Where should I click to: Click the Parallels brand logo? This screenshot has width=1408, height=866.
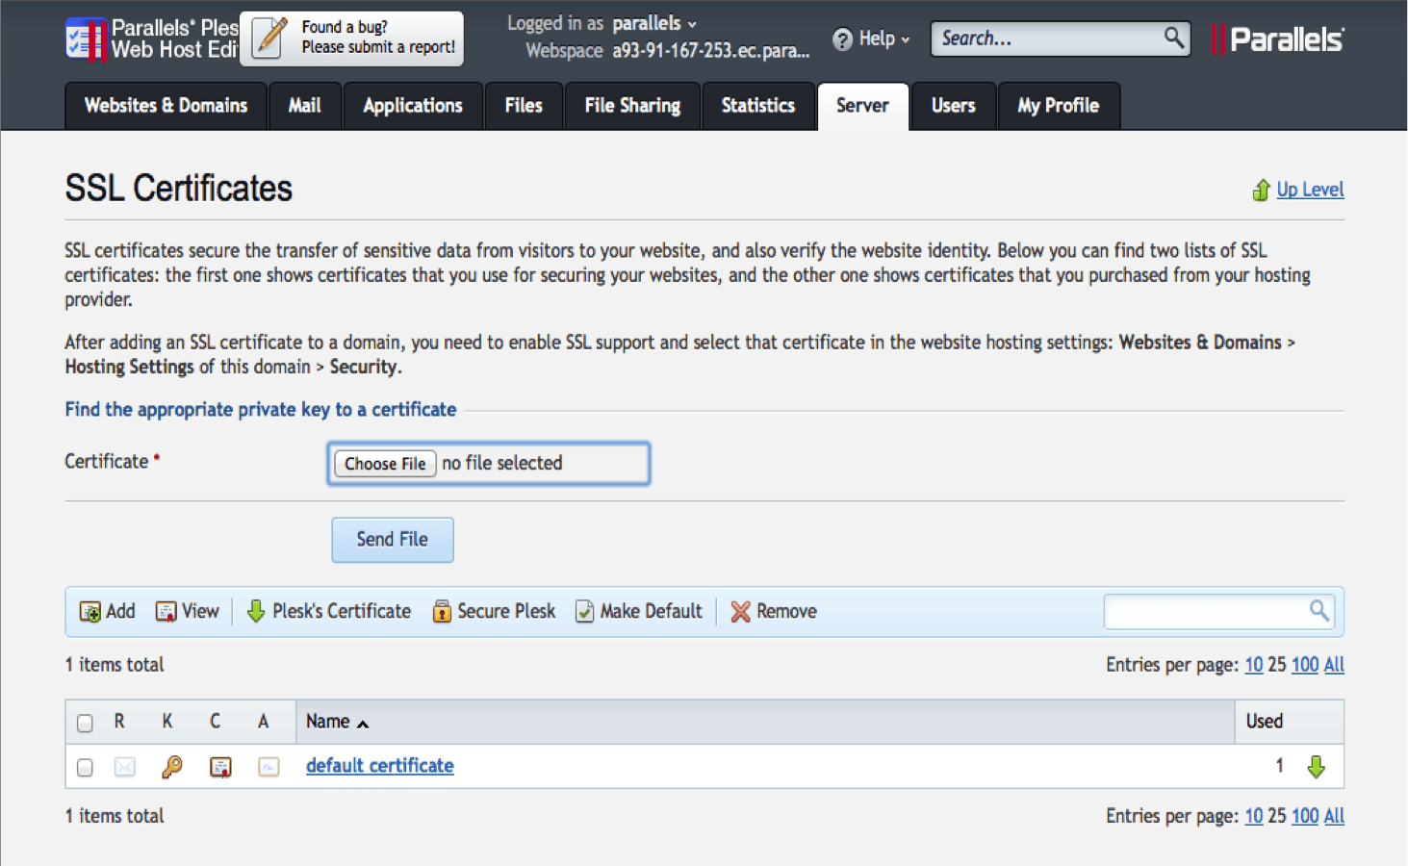[1277, 39]
